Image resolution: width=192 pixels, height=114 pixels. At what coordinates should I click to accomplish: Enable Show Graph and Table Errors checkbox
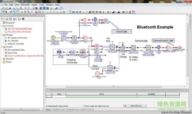[84, 106]
